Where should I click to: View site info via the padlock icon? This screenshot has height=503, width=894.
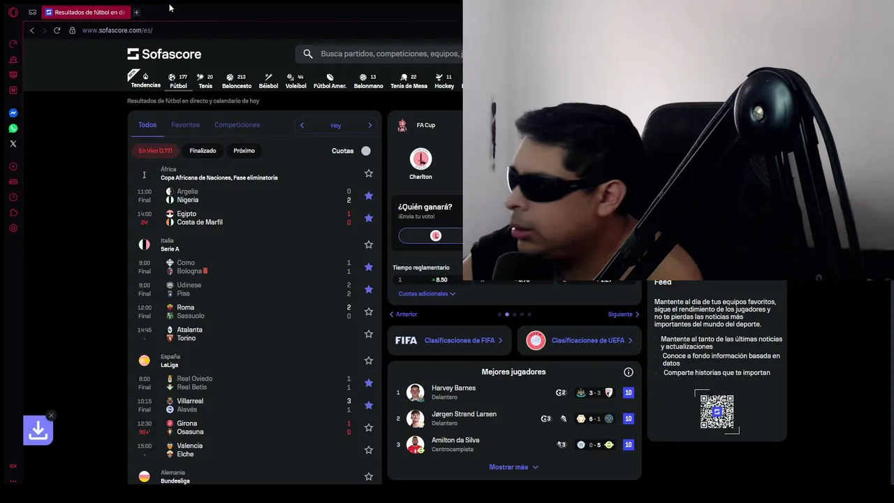click(x=72, y=30)
